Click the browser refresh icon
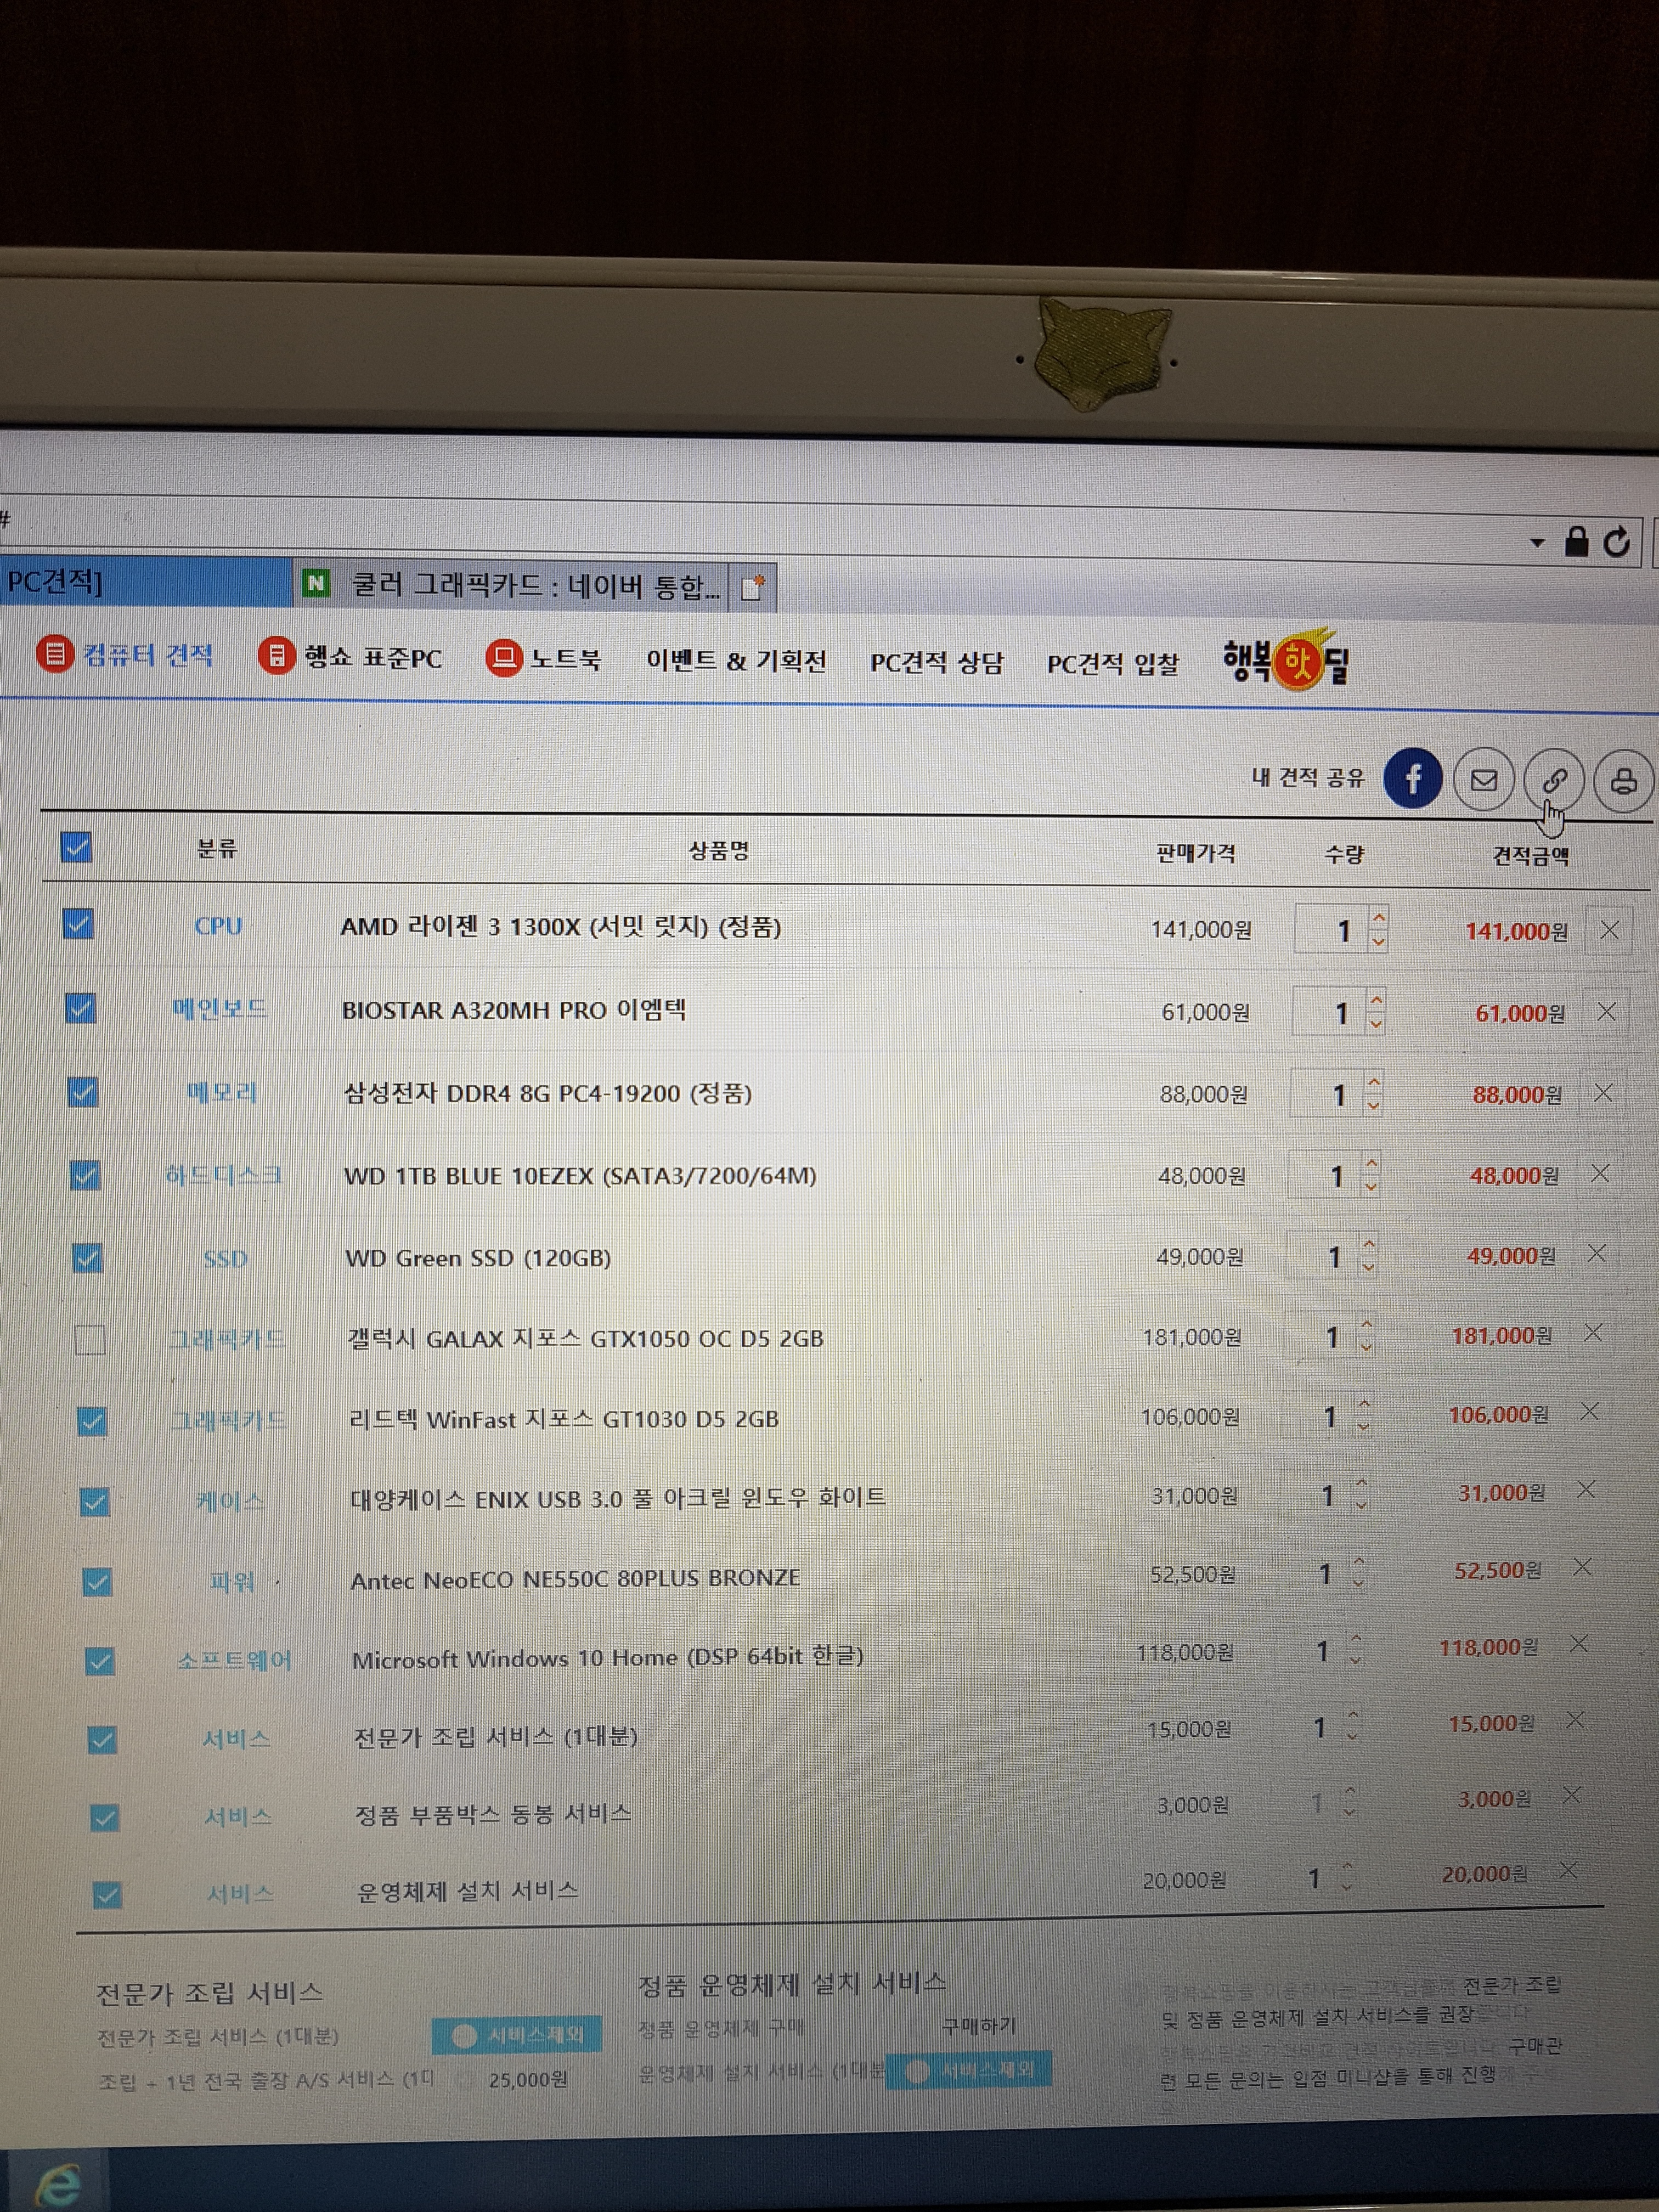This screenshot has height=2212, width=1659. coord(1616,542)
